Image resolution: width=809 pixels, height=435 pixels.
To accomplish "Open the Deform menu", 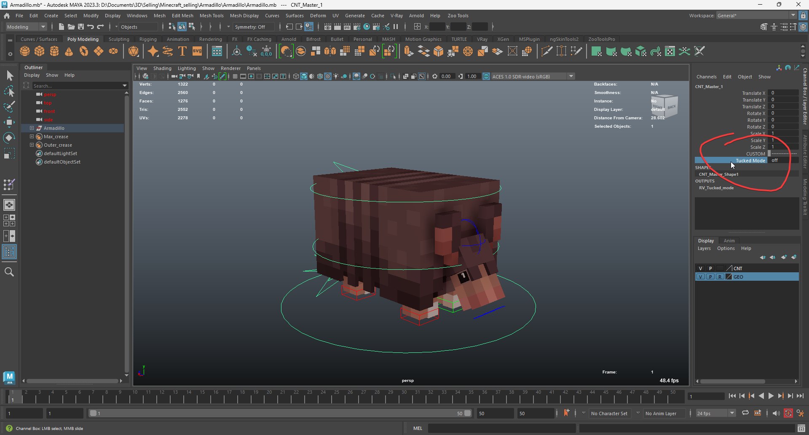I will (x=318, y=16).
